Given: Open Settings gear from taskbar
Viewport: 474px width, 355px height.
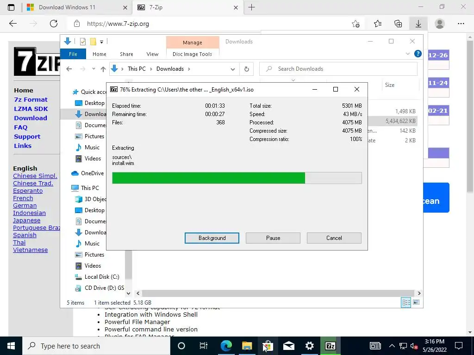Looking at the screenshot, I should (309, 346).
